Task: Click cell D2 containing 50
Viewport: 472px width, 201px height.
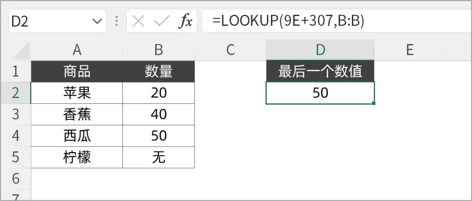Action: pyautogui.click(x=320, y=93)
